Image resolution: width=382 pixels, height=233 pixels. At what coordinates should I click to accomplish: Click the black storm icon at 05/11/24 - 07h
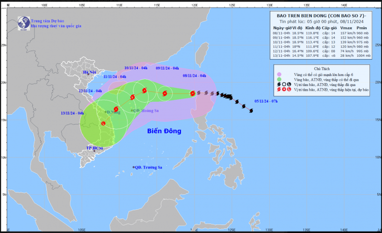(x=251, y=111)
